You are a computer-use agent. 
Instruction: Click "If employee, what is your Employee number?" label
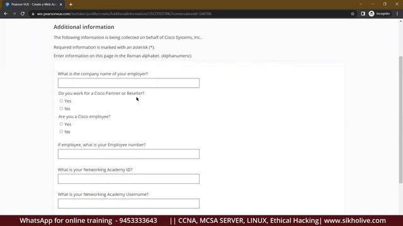click(x=102, y=145)
